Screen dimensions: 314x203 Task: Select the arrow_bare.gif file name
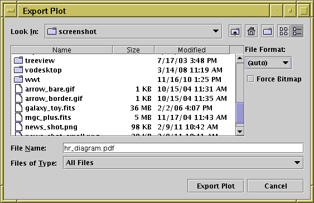tap(50, 89)
